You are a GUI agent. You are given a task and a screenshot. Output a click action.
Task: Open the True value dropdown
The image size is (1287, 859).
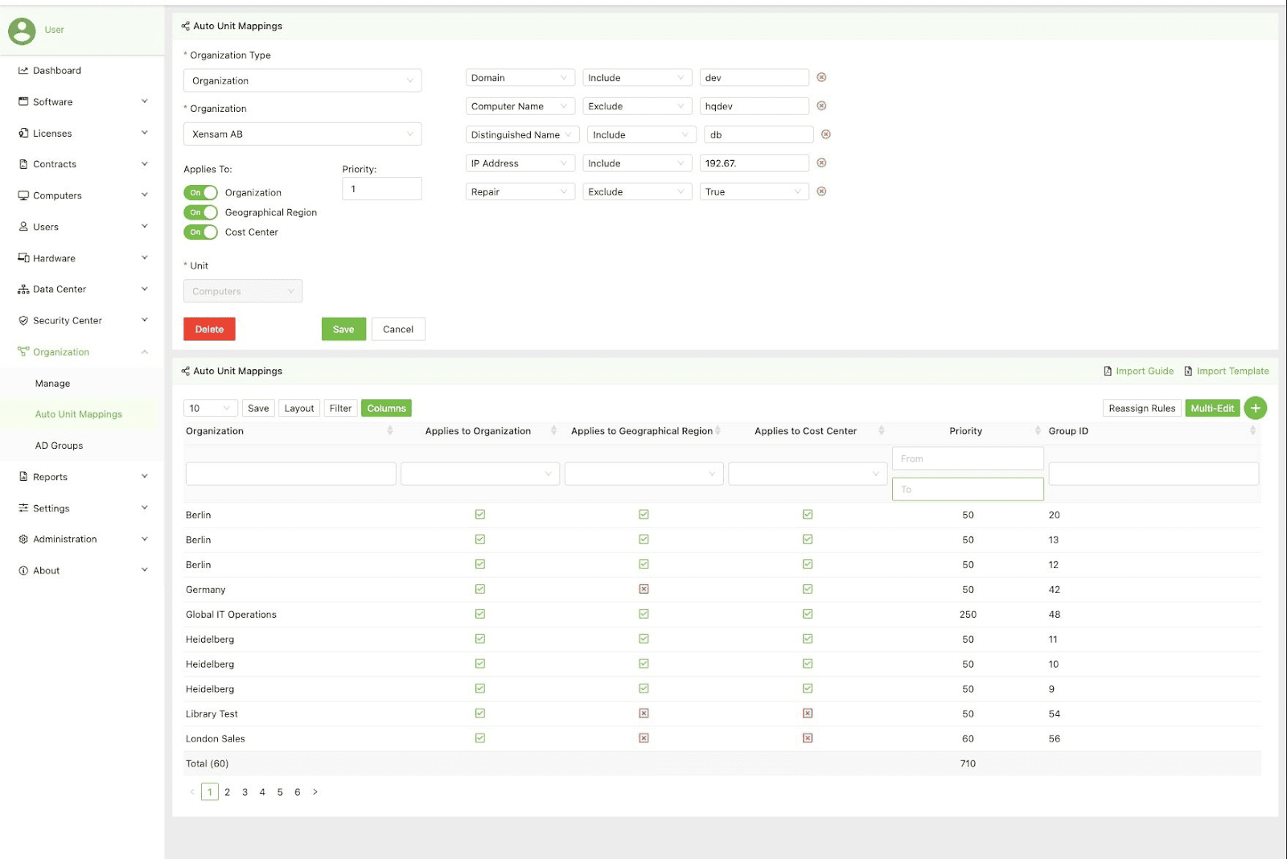coord(754,191)
